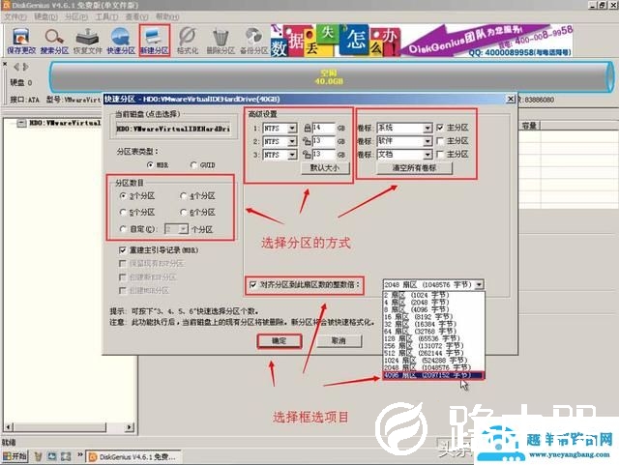The height and width of the screenshot is (465, 619).
Task: Open the 硬盘(D) menu
Action: (45, 17)
